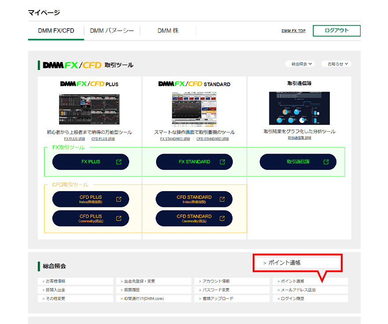This screenshot has height=324, width=388.
Task: Click the FX/CFD STANDARD screenshot thumbnail
Action: pos(194,109)
